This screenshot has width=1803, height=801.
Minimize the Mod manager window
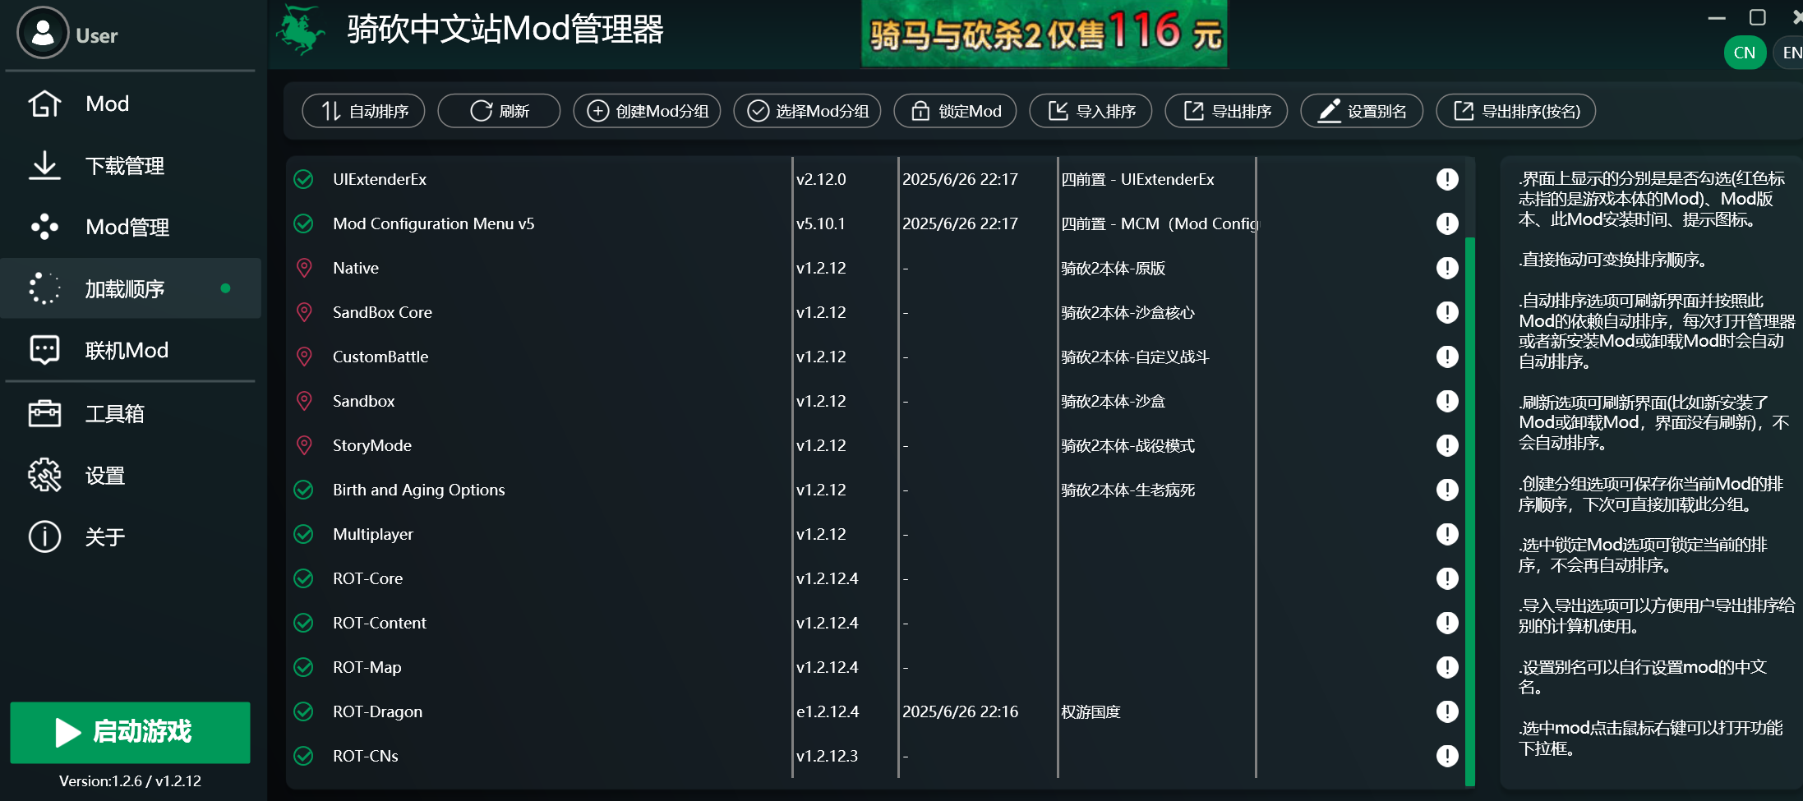click(x=1717, y=17)
